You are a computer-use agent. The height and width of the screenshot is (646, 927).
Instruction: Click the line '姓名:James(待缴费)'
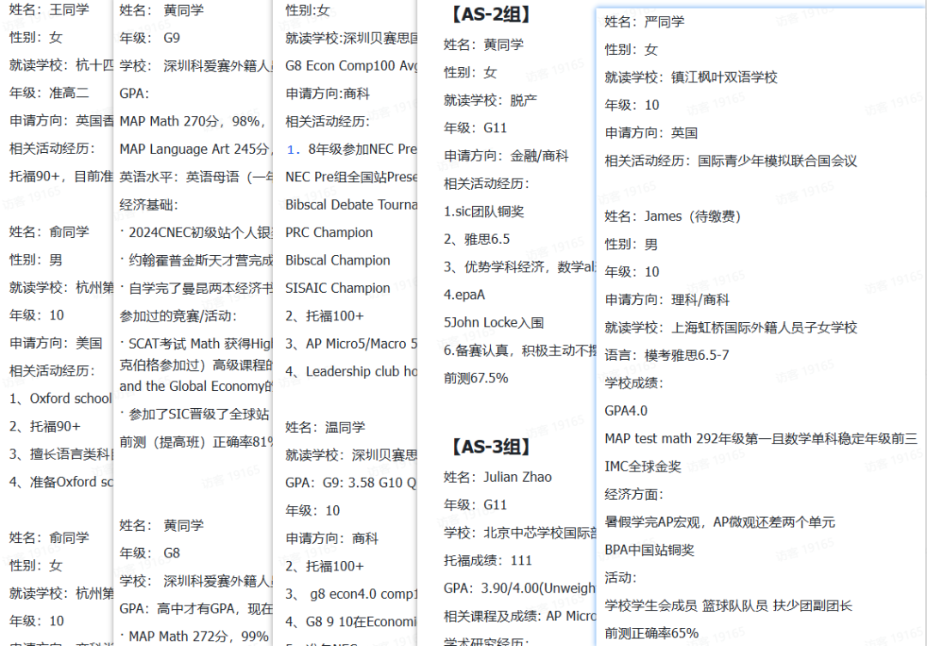pyautogui.click(x=672, y=216)
